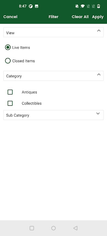Tap Clear All to reset filters
Screen dimensions: 107x236
coord(80,17)
